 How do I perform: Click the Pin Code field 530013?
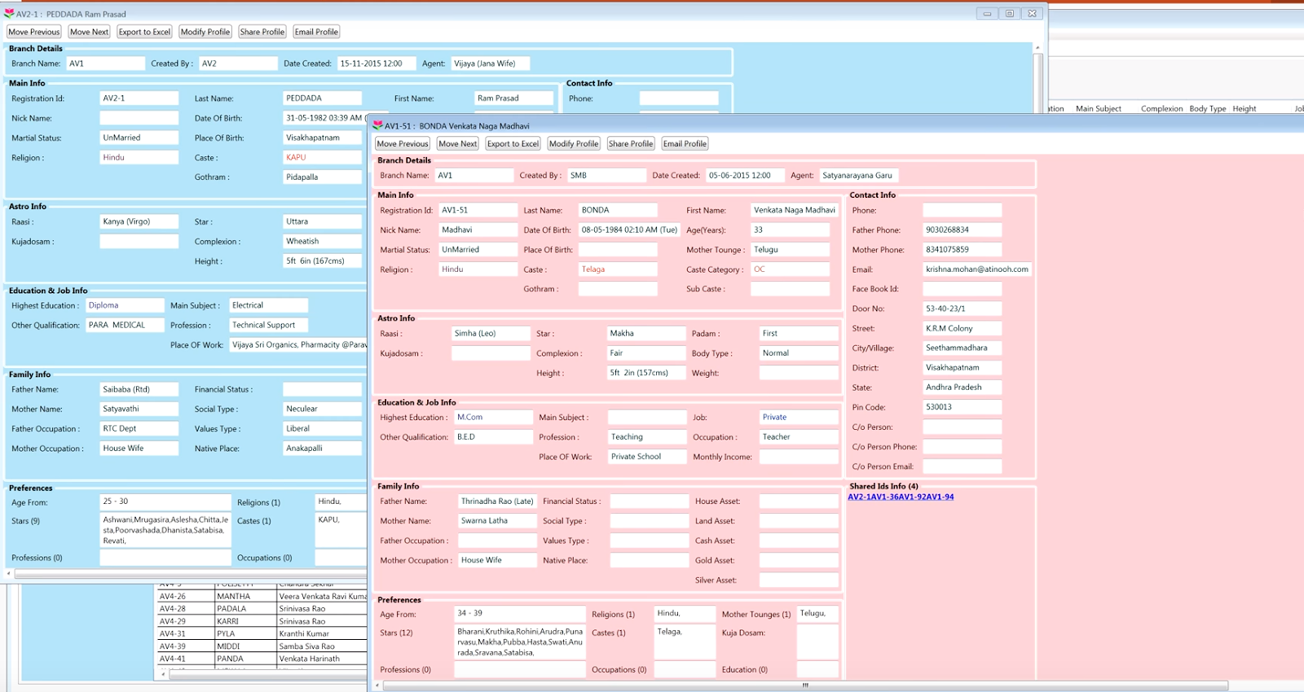(x=962, y=407)
